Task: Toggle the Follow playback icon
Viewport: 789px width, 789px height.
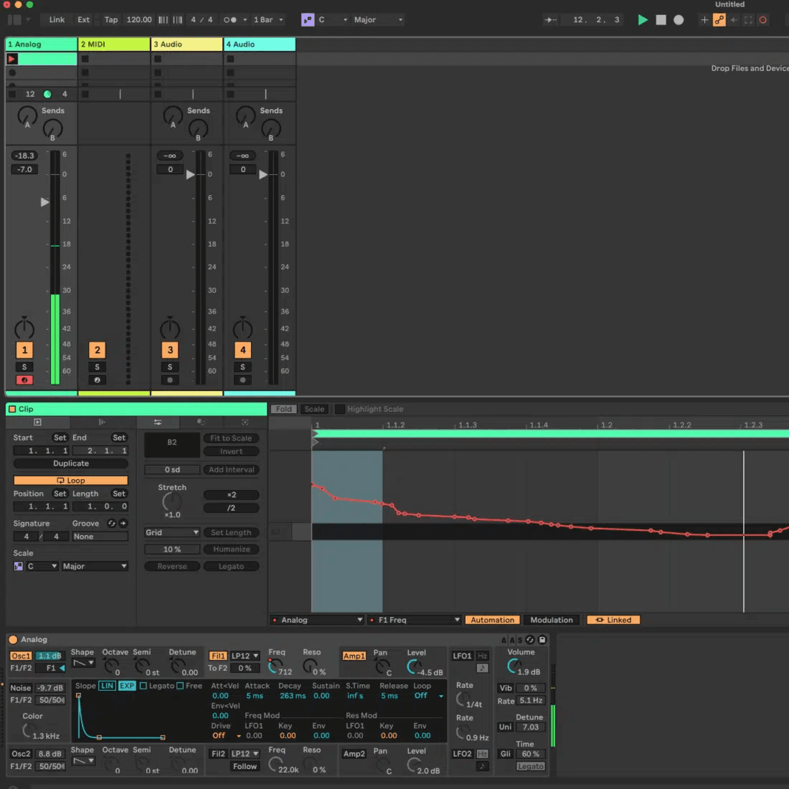Action: [550, 19]
